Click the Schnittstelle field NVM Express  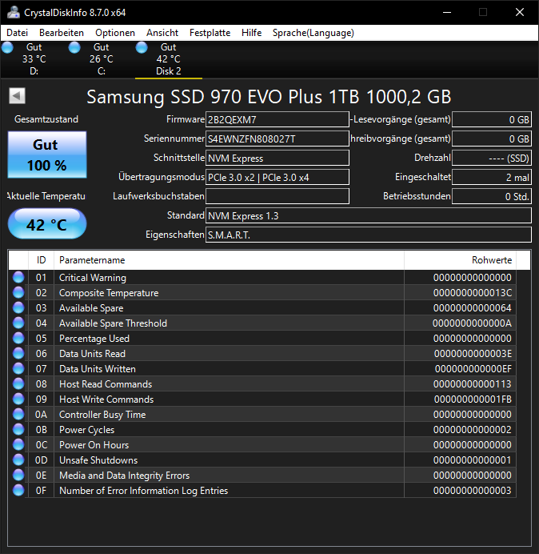tap(277, 158)
